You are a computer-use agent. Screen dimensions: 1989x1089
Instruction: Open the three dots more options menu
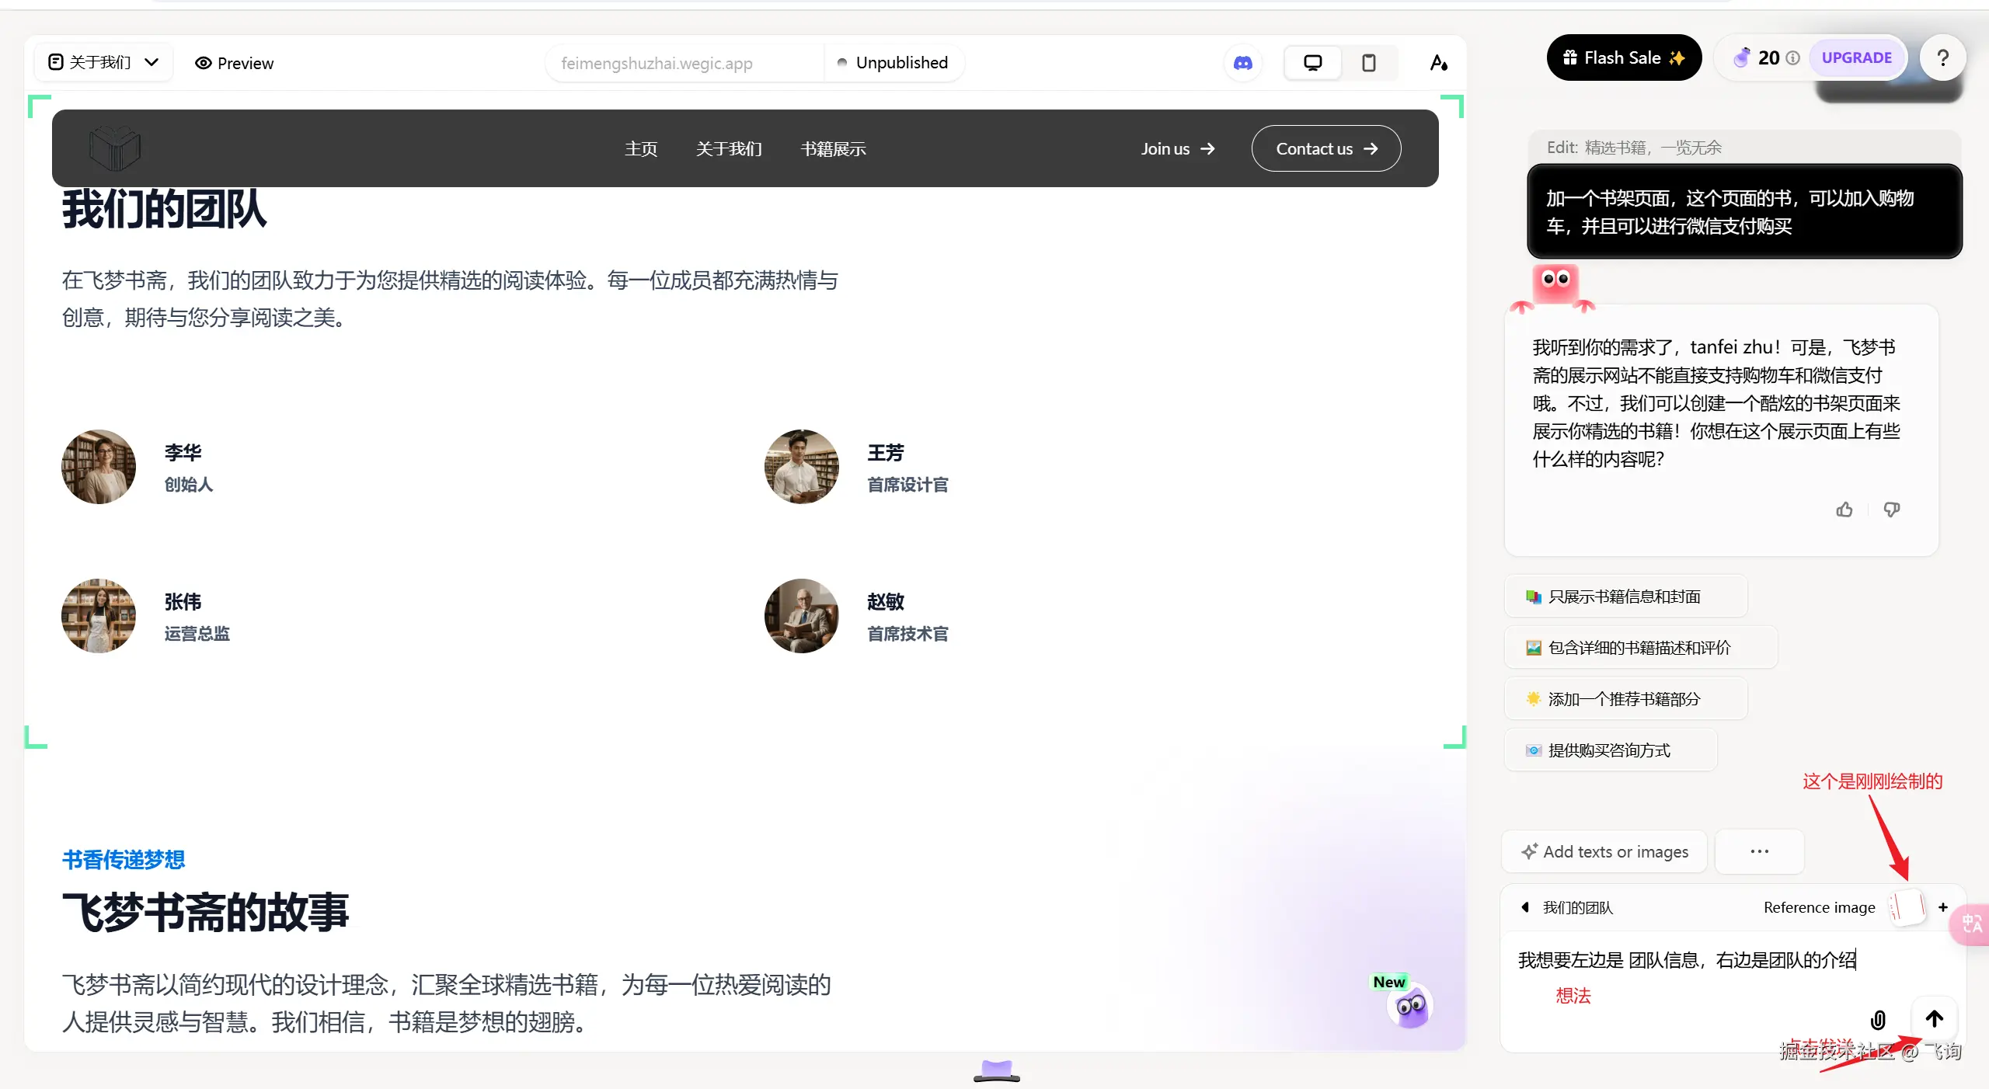click(x=1760, y=851)
